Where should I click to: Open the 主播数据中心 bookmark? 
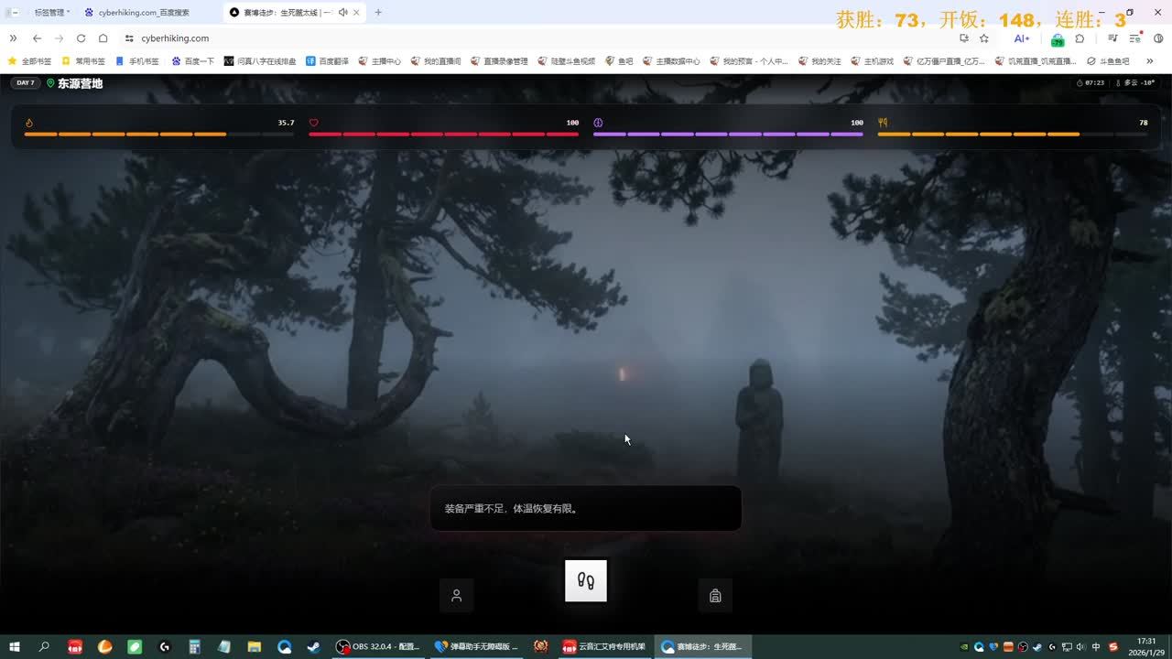pyautogui.click(x=671, y=61)
